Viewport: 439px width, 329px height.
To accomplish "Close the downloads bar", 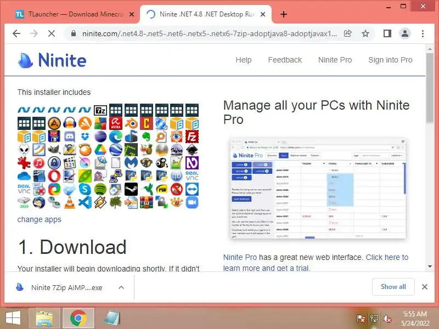I will (x=425, y=287).
